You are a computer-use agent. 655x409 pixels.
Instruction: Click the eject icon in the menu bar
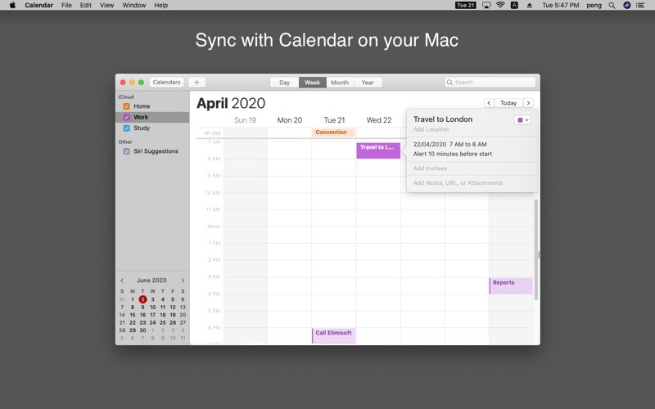[x=528, y=5]
